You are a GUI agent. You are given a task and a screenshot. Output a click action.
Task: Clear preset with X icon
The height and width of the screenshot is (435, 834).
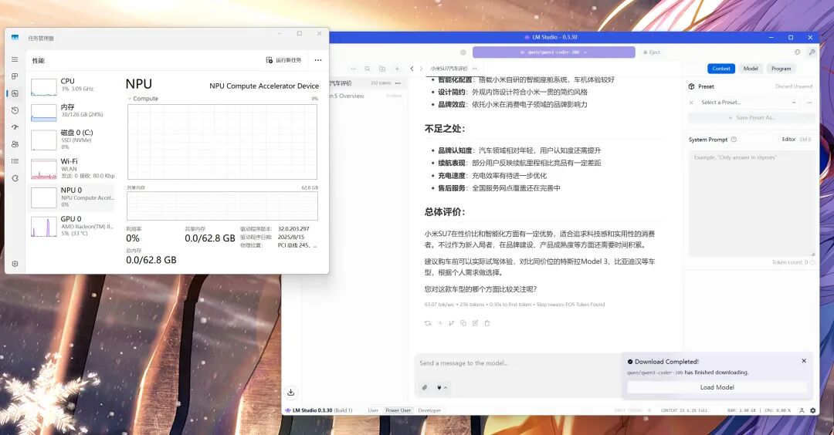coord(691,103)
